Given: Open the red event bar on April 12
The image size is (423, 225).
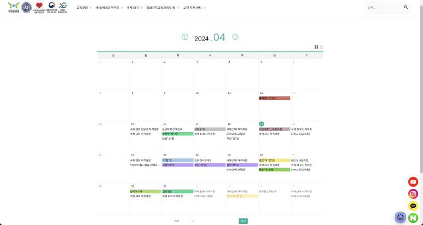Looking at the screenshot, I should coord(274,98).
